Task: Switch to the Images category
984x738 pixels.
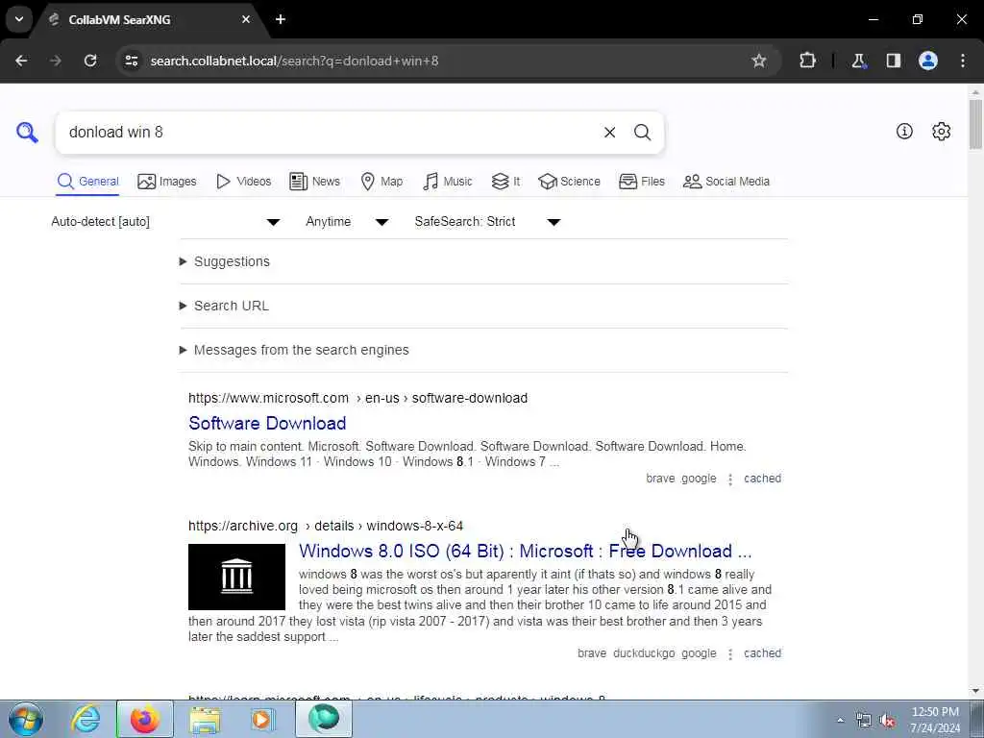Action: point(167,182)
